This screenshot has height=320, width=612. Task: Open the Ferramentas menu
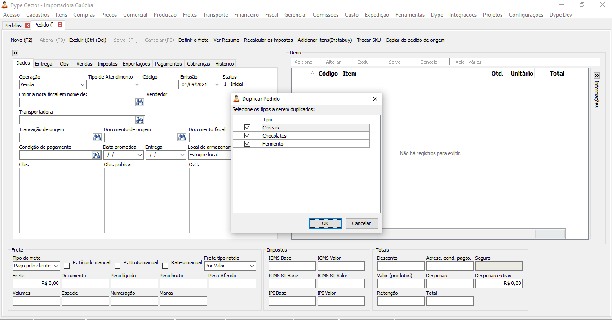410,15
